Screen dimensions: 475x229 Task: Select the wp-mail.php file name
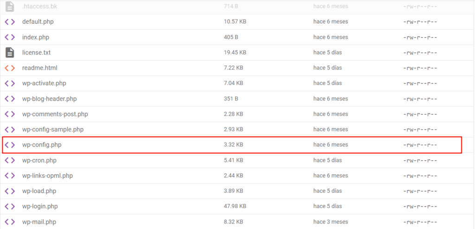click(39, 222)
